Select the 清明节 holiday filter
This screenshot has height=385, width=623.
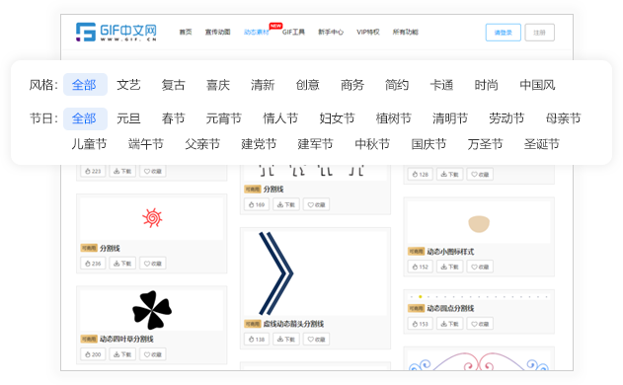coord(450,118)
